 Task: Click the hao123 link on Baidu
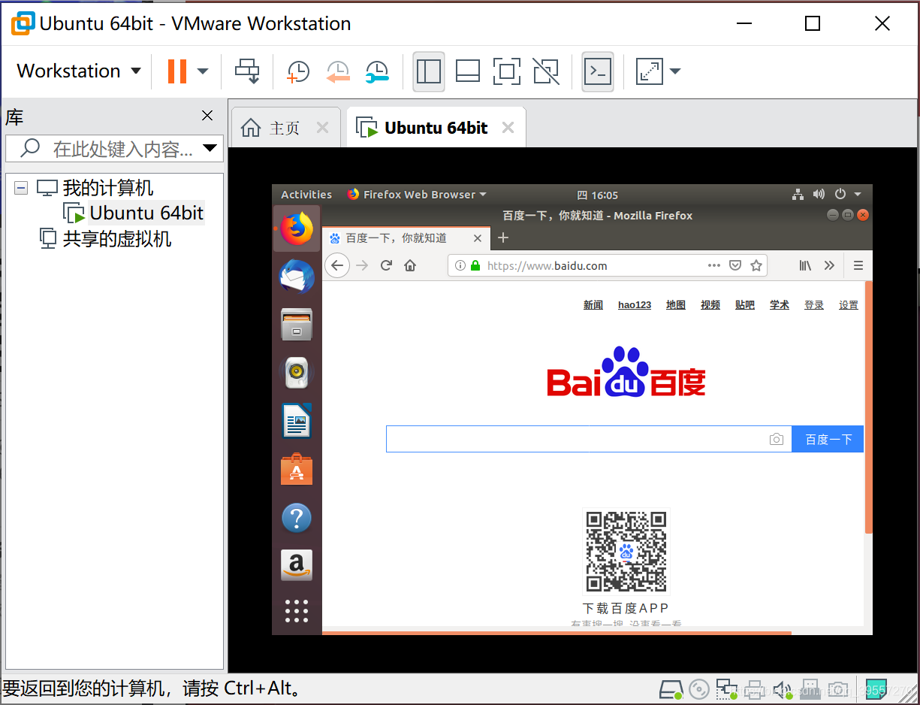click(x=634, y=304)
